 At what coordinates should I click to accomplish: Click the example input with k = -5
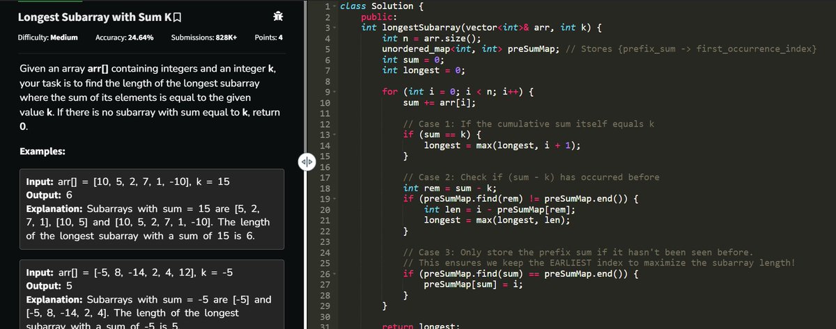click(x=128, y=273)
